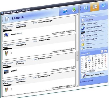This screenshot has width=109, height=98.
Task: Open the highlighted log viewer toolbar icon
Action: (95, 7)
